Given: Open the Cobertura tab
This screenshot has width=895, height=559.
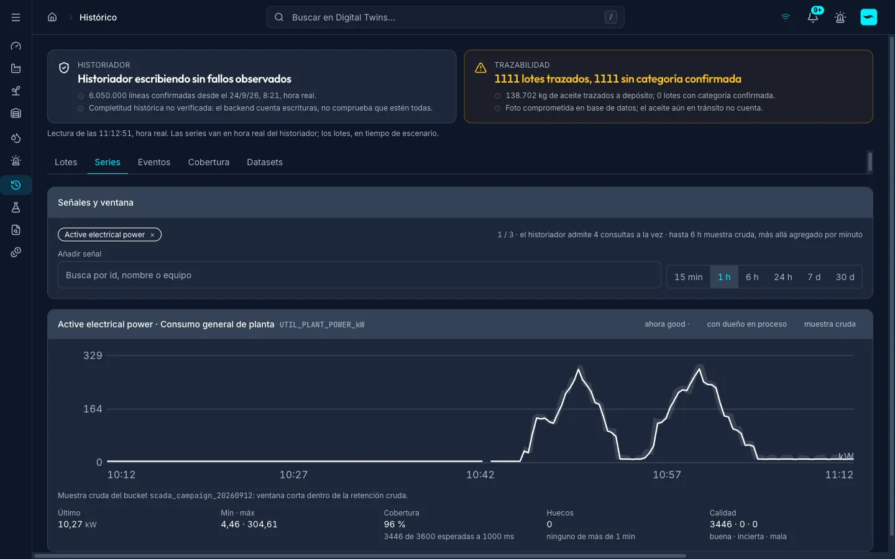Looking at the screenshot, I should click(209, 162).
